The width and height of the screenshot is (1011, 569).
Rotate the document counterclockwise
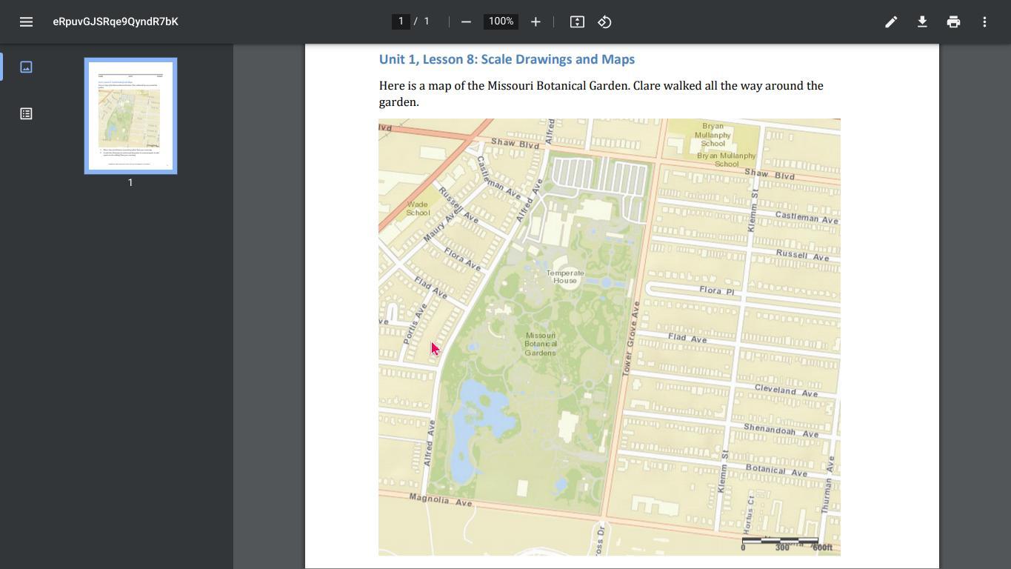[605, 21]
